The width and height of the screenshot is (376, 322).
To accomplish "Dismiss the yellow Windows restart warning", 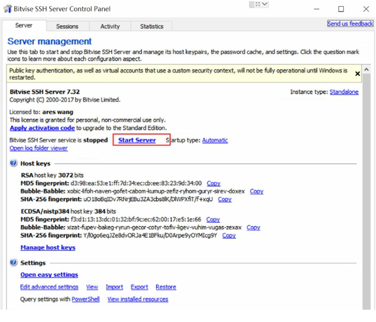I will (x=358, y=74).
